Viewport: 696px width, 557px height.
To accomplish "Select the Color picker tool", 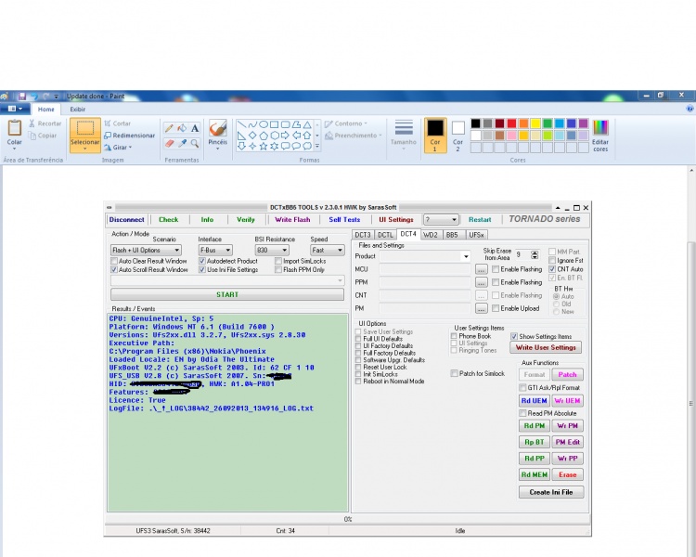I will coord(182,143).
